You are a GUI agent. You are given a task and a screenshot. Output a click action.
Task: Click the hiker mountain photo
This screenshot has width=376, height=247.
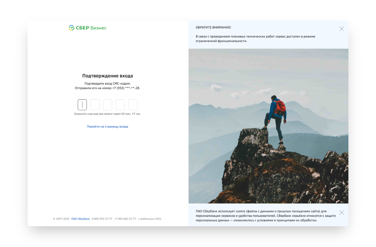point(268,126)
